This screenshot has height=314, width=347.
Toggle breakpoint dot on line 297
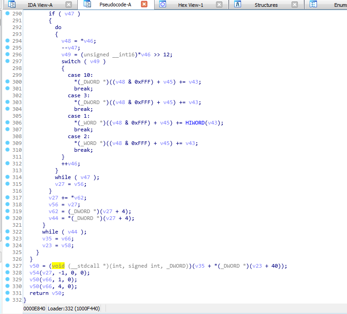click(8, 61)
